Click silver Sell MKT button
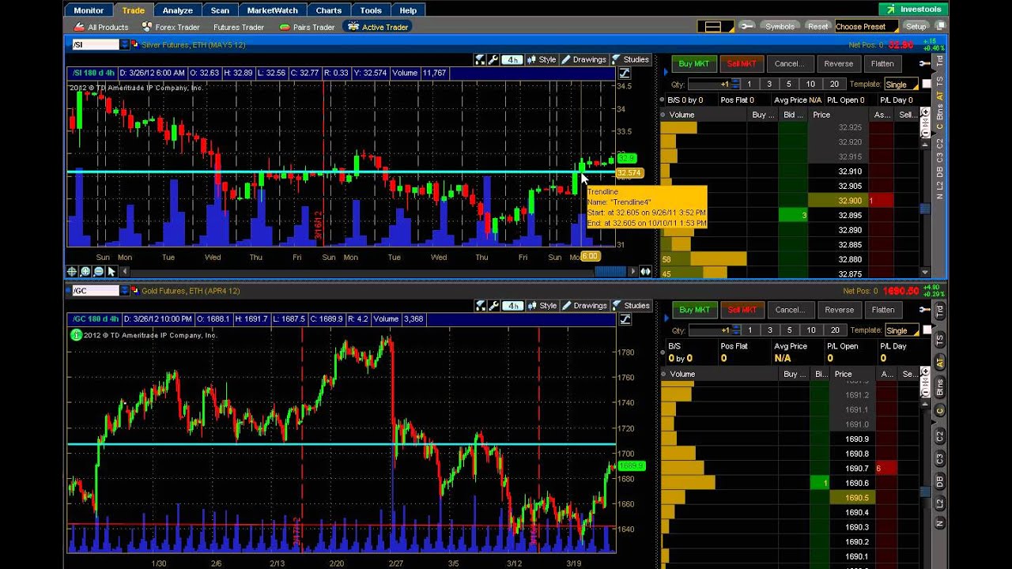Screen dimensions: 1012x569 [742, 64]
